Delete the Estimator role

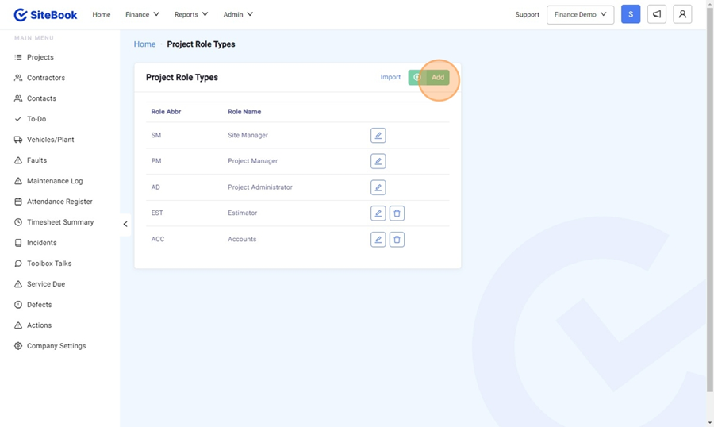pyautogui.click(x=397, y=213)
